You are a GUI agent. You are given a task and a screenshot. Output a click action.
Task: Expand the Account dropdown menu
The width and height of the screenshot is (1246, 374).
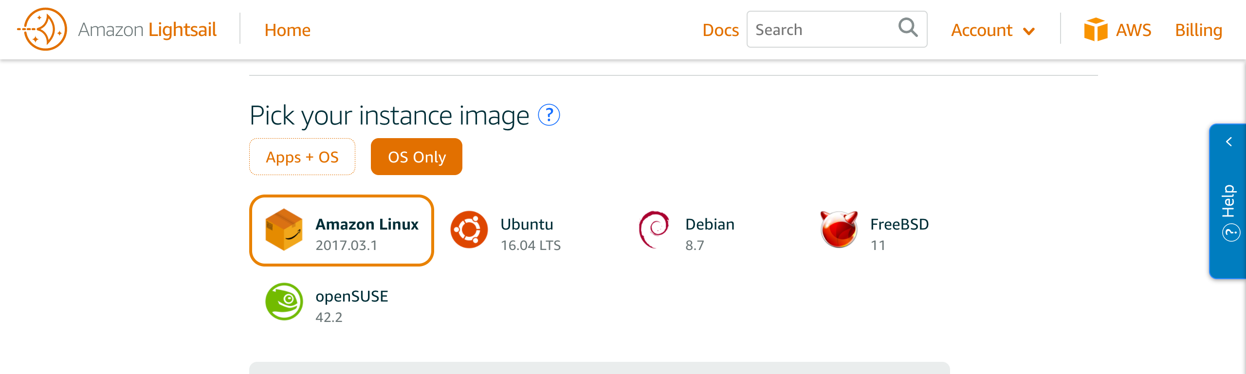pos(993,30)
